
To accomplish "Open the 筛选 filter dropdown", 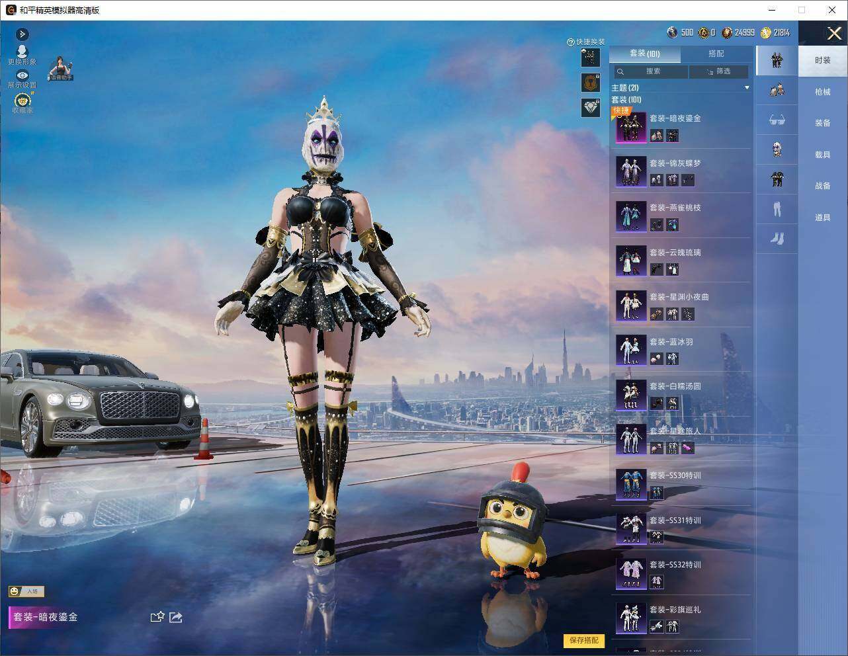I will 718,71.
